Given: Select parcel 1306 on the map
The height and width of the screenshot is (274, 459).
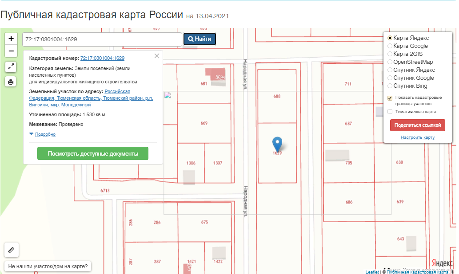Looking at the screenshot, I should coord(191,163).
